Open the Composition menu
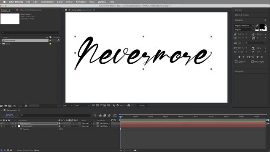The width and height of the screenshot is (270, 152). tap(47, 2)
